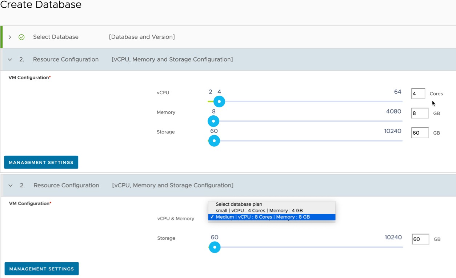This screenshot has width=456, height=278.
Task: Click the vCPU slider handle
Action: tap(219, 102)
